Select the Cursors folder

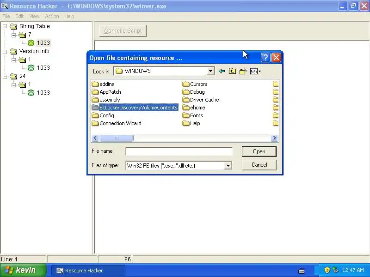pos(195,84)
